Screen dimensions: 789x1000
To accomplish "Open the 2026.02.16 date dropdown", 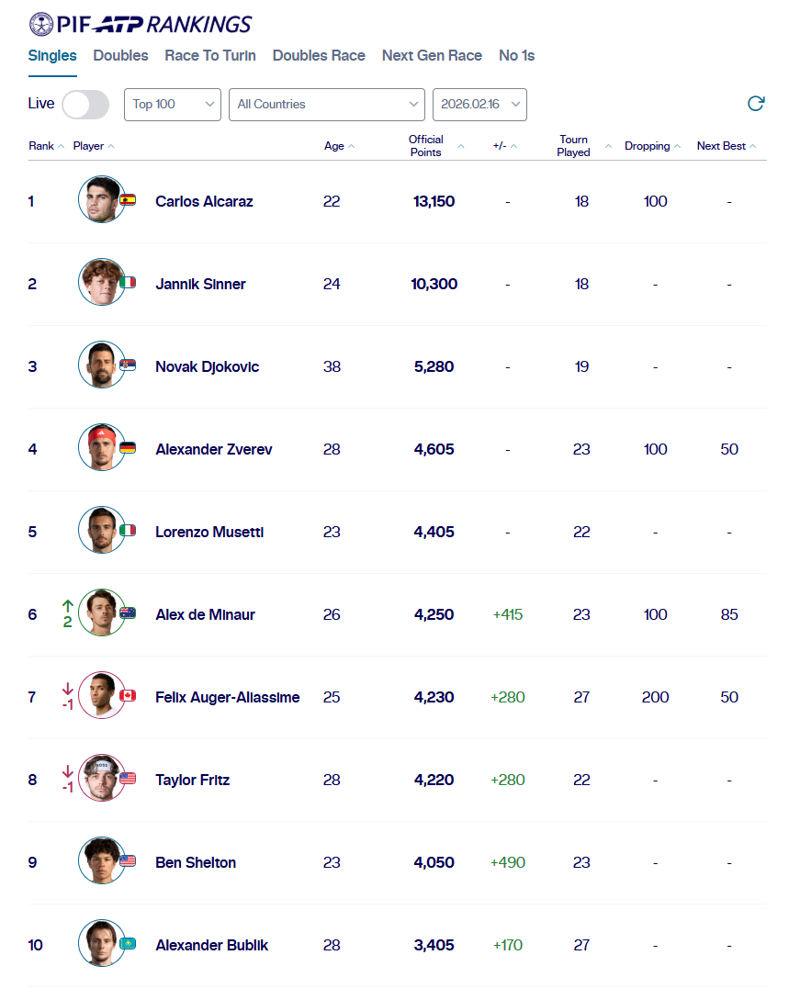I will 479,105.
